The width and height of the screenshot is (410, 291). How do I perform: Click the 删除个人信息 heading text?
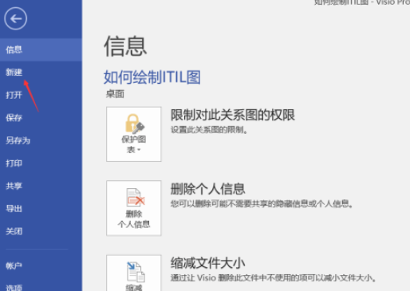pos(207,189)
